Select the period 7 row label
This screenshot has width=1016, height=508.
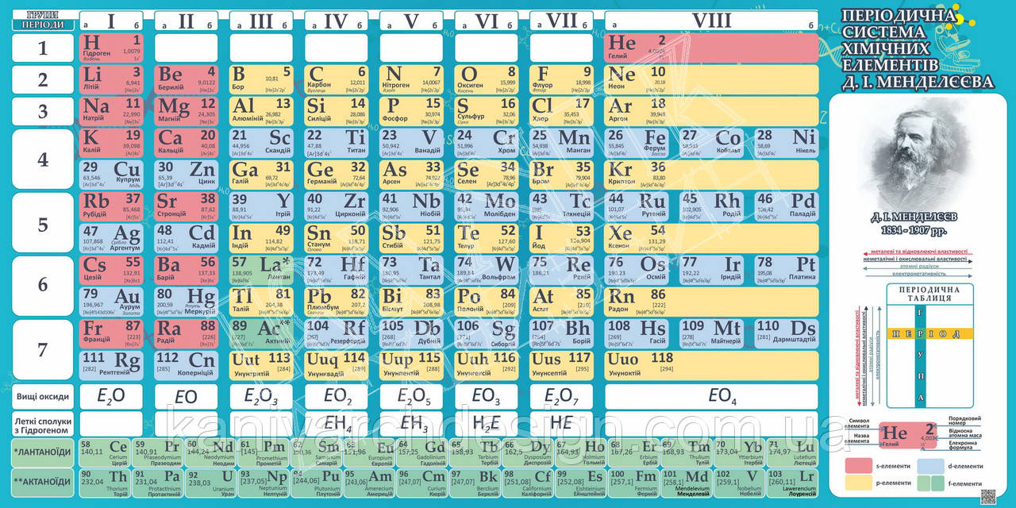(x=43, y=350)
